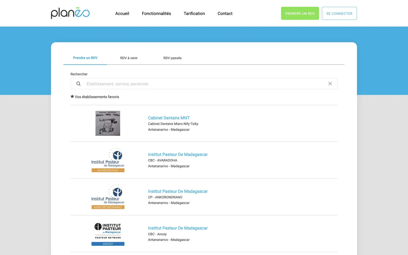Click the text 'Cabinet Dentaire Miaro-Nify-Tsiky'
Screen dimensions: 408x255
[x=173, y=124]
